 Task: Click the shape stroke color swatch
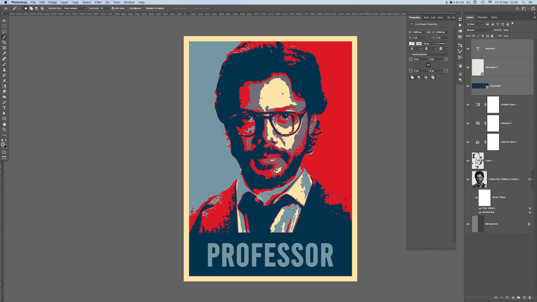419,44
